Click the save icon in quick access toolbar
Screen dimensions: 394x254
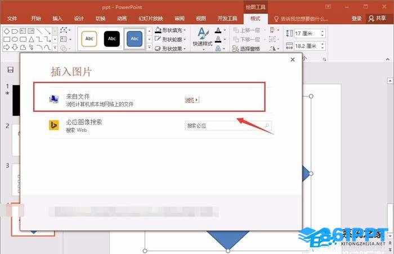tap(10, 70)
